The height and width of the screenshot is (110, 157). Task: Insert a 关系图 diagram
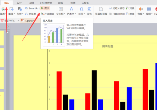point(30,14)
